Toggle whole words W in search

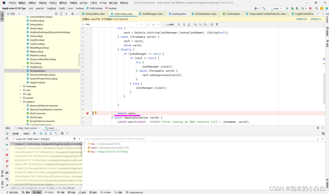coord(153,25)
